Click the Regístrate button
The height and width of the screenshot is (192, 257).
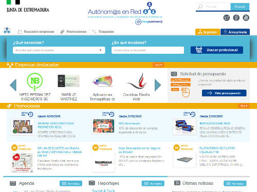(x=208, y=32)
